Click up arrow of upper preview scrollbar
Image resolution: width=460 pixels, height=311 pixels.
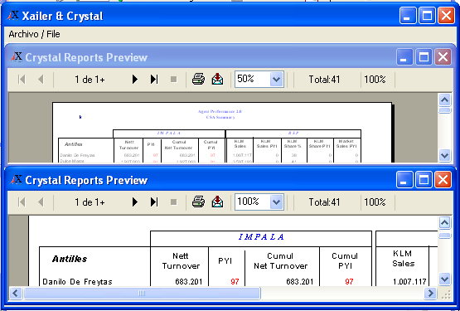click(x=445, y=100)
